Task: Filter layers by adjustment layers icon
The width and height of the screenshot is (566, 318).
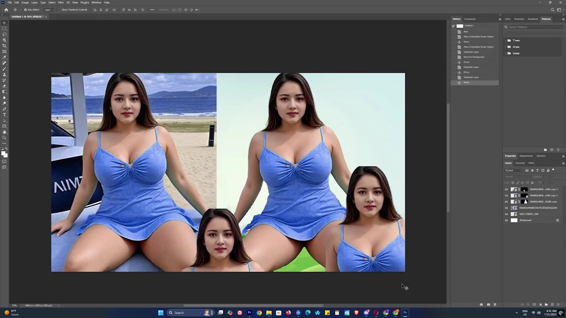Action: click(x=532, y=170)
